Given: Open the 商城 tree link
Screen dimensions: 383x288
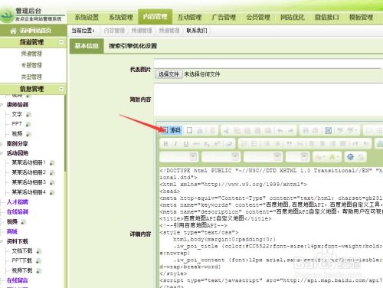Looking at the screenshot, I should 12,231.
